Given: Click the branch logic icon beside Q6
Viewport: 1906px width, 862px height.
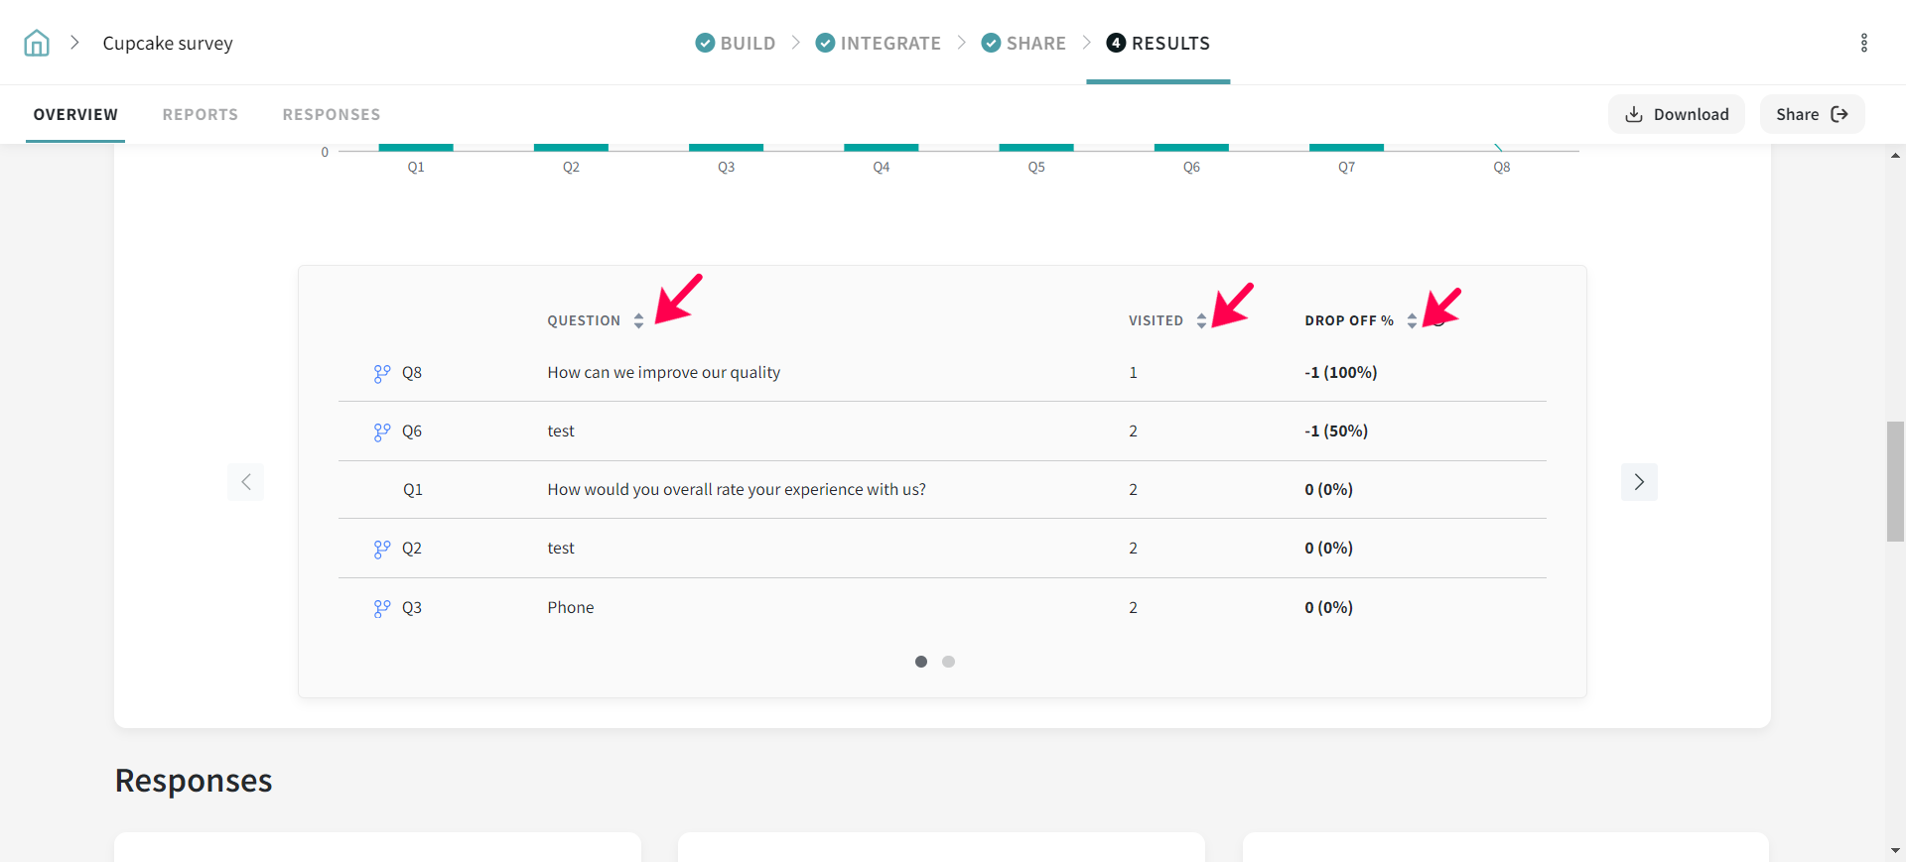Looking at the screenshot, I should 382,431.
